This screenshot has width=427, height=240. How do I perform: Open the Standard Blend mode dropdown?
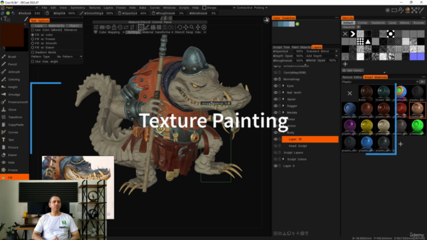[x=322, y=51]
